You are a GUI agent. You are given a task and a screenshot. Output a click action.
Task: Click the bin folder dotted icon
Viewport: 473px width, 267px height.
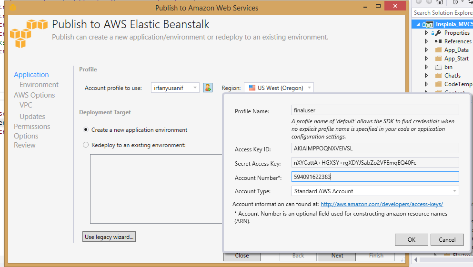tap(438, 67)
